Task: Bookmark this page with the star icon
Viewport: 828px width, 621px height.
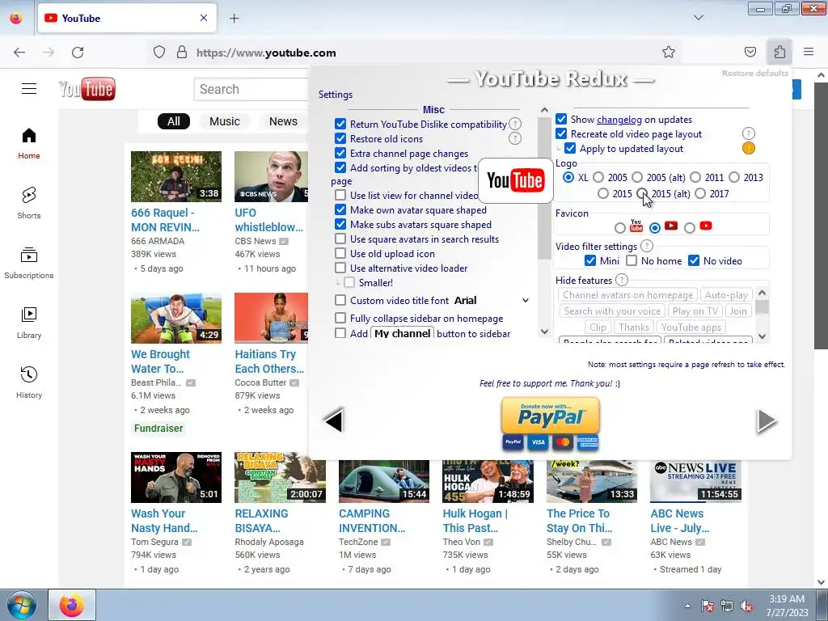Action: coord(669,52)
